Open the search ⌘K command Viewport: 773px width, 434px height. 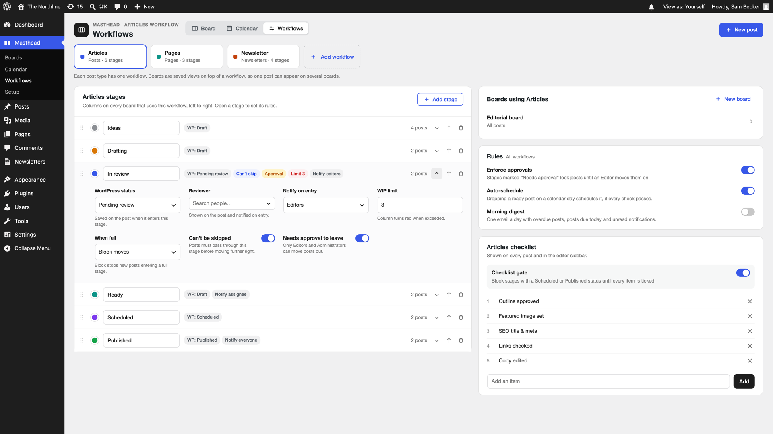point(99,6)
